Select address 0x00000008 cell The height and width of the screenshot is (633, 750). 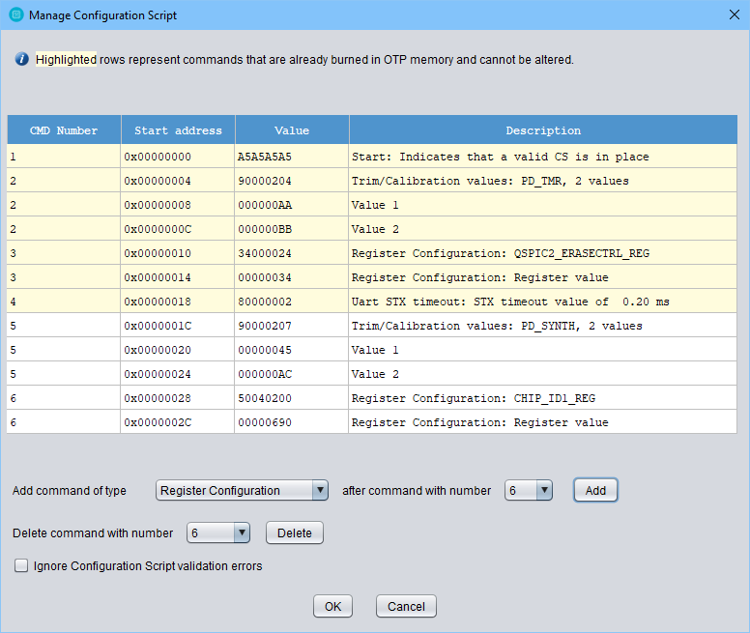[178, 205]
